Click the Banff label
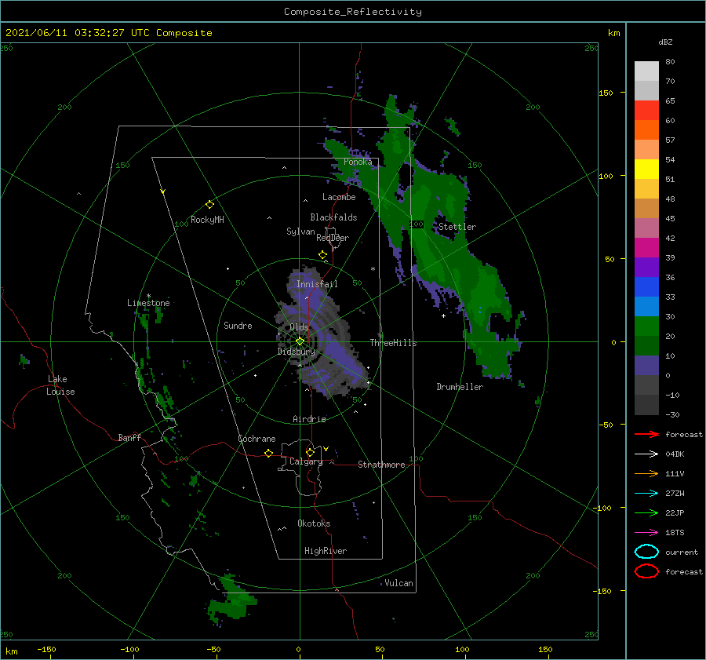706x660 pixels. pos(129,437)
